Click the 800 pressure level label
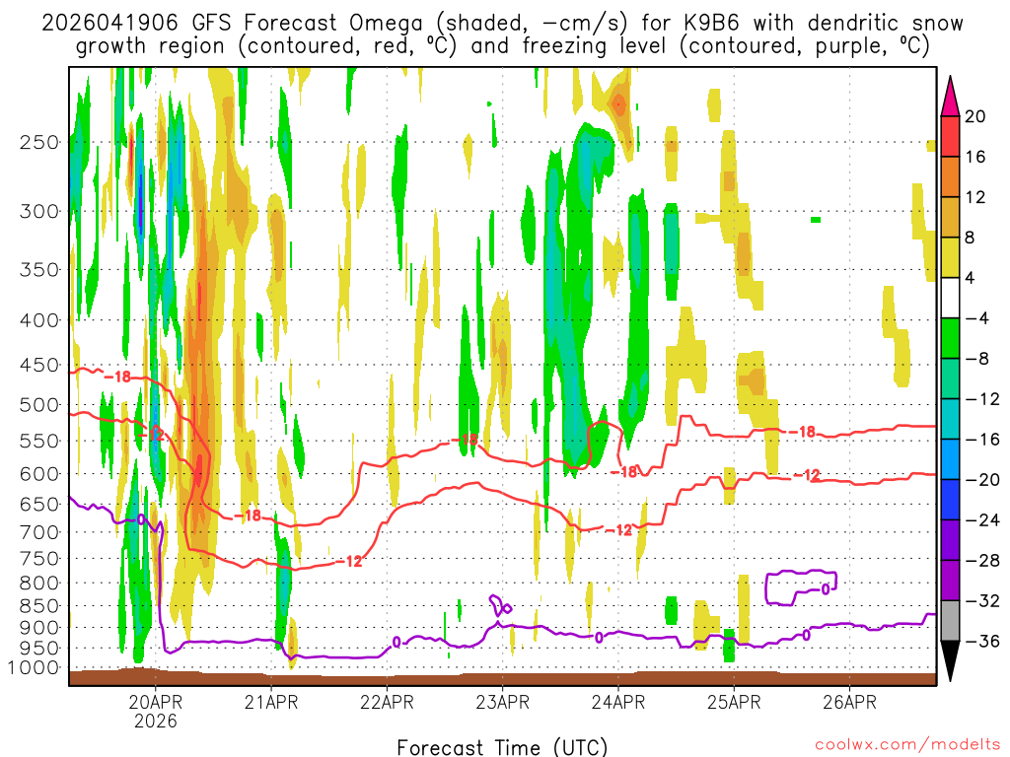Screen dimensions: 1010x757 point(39,584)
